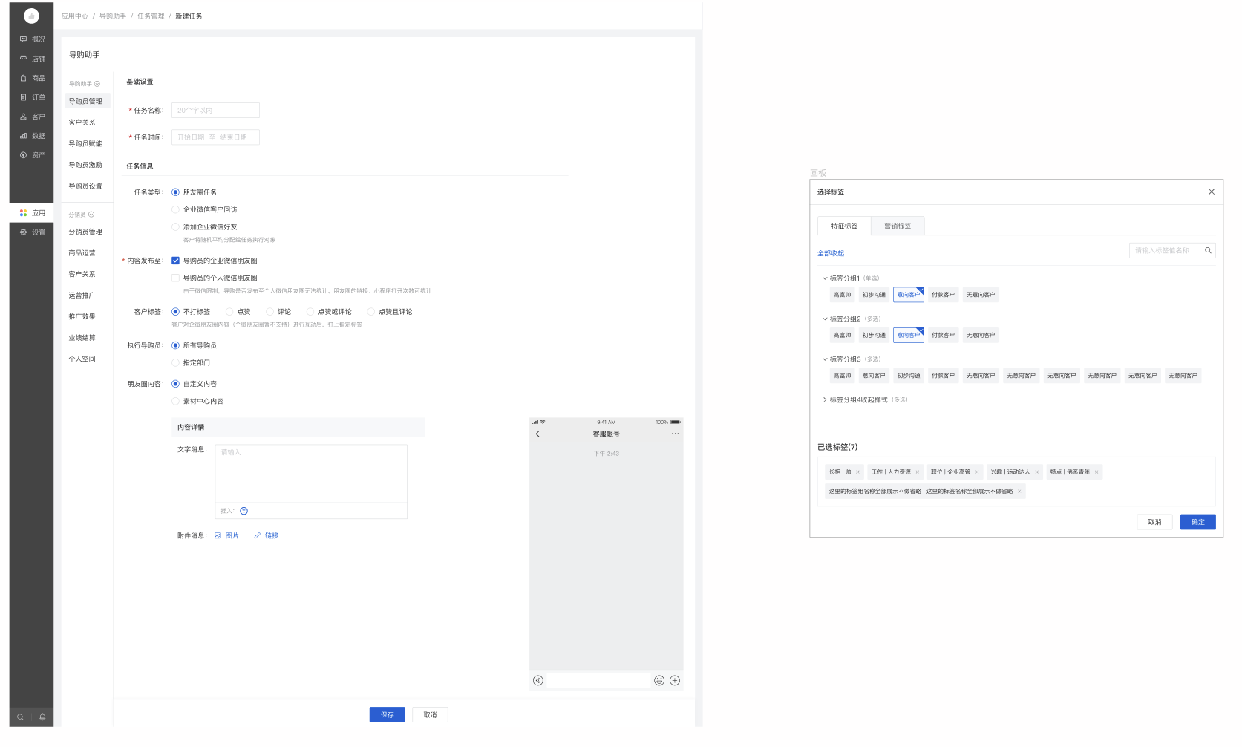Screen dimensions: 1242x747
Task: Click the plus icon in phone preview
Action: 675,681
